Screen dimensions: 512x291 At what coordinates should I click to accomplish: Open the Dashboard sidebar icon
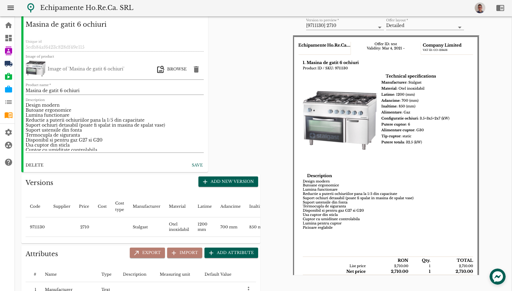point(9,38)
